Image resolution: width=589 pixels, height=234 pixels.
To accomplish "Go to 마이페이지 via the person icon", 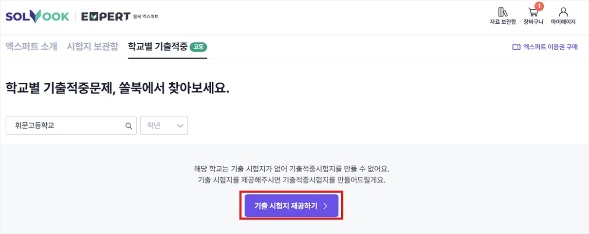I will 563,12.
